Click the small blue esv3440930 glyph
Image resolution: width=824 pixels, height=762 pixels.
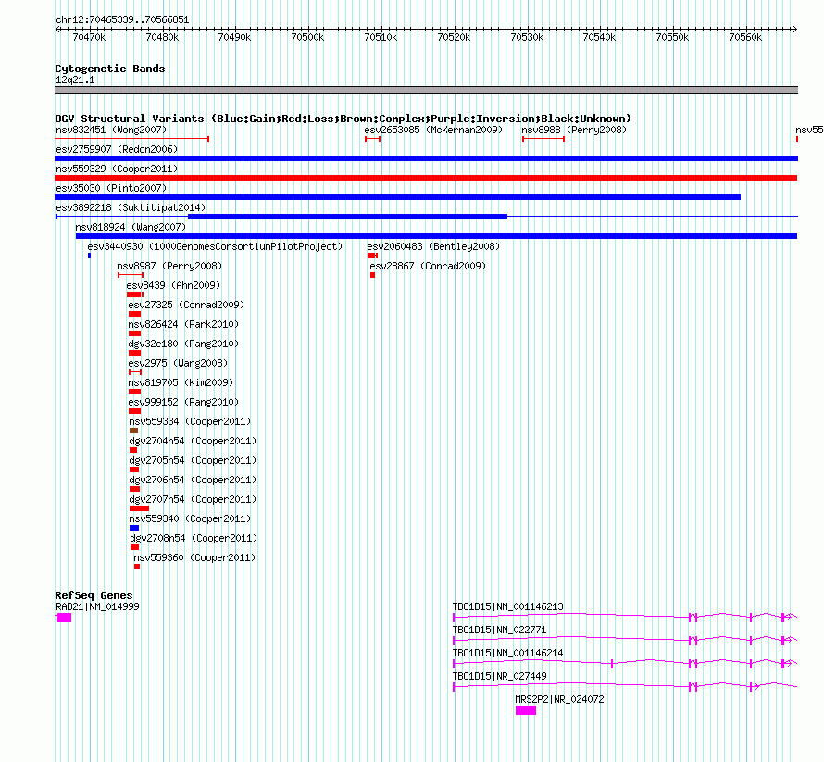coord(89,256)
